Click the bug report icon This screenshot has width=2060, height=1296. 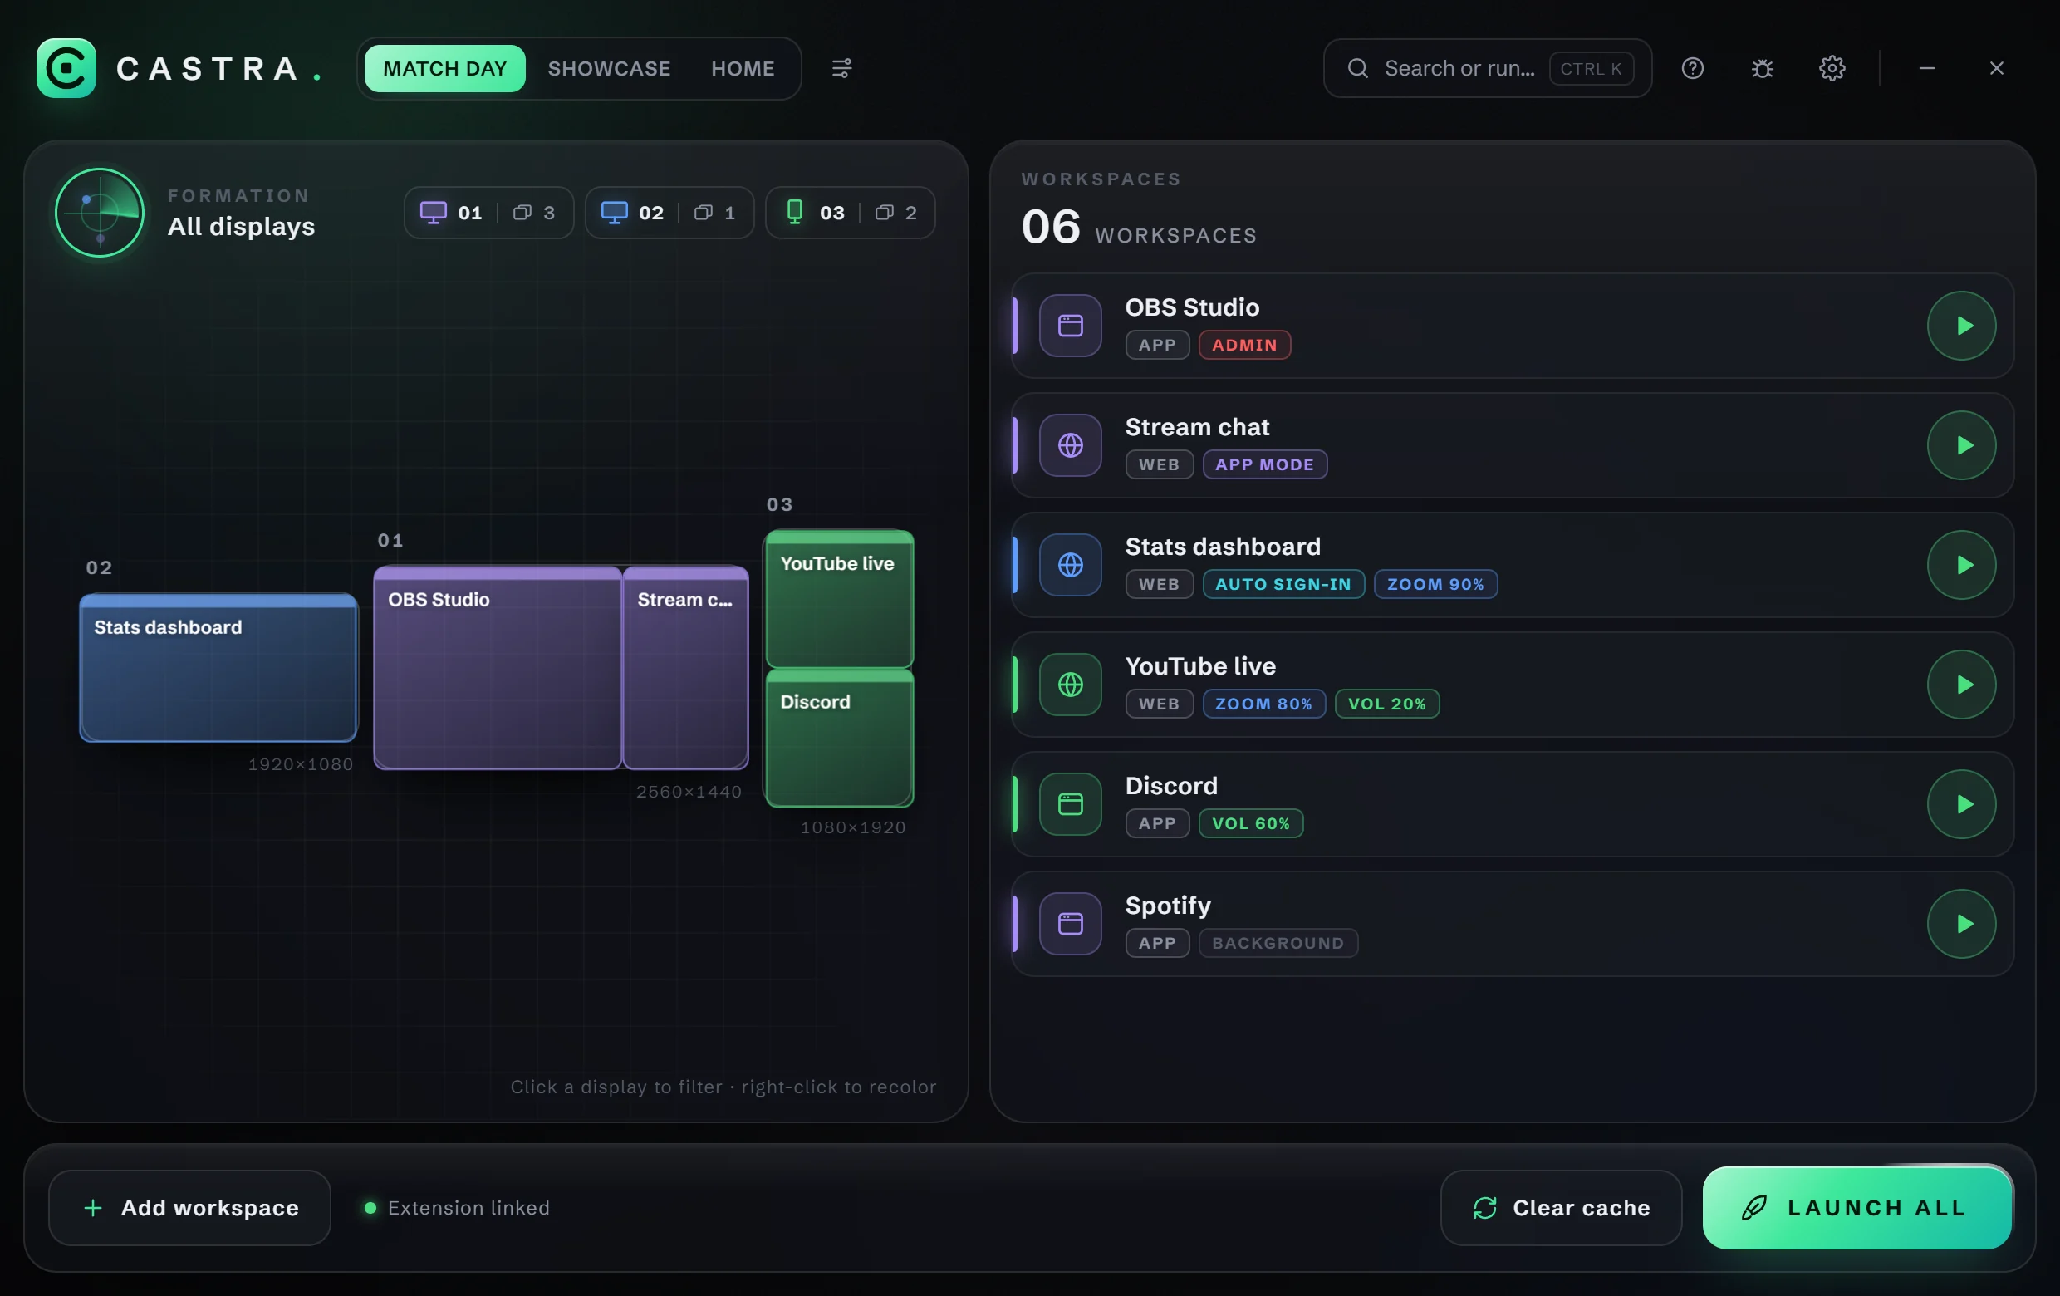(1762, 67)
